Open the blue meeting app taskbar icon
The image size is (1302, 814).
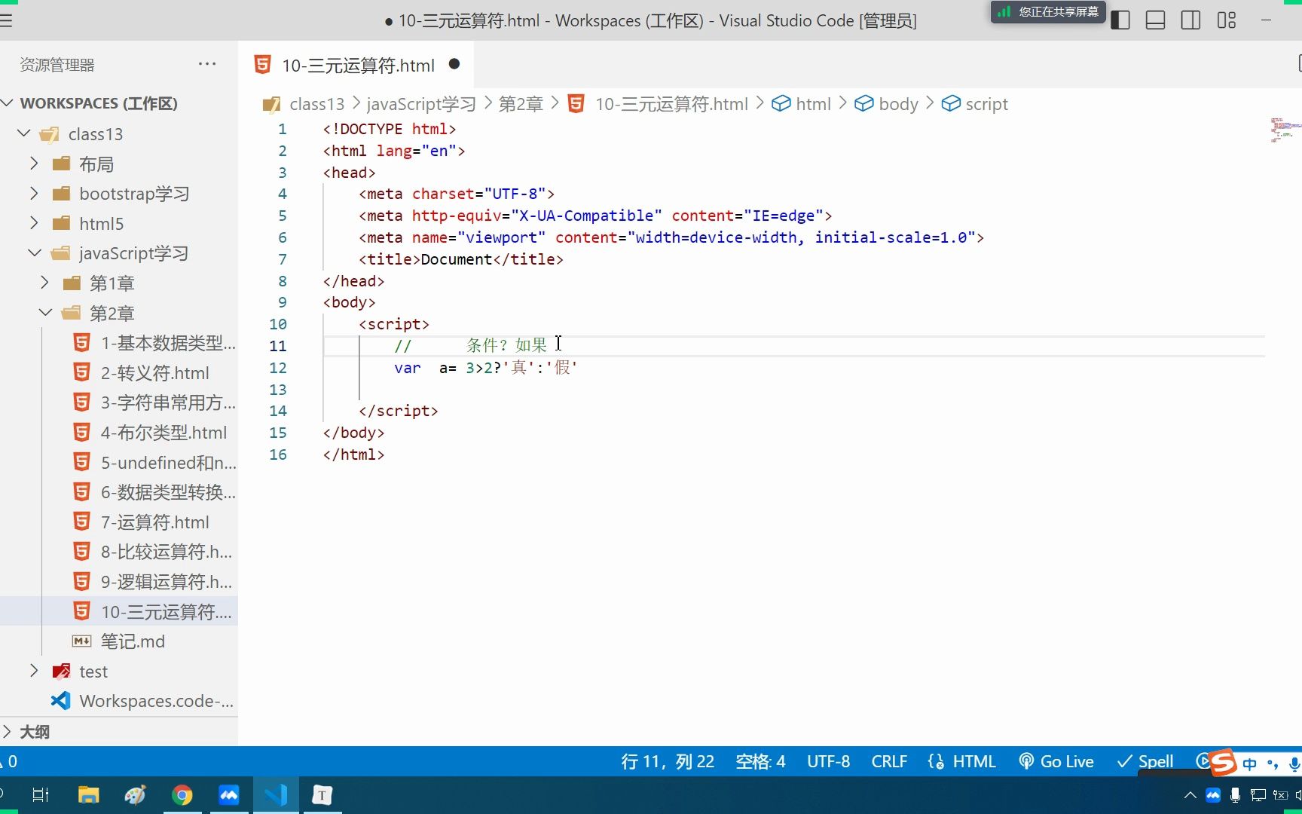point(228,794)
